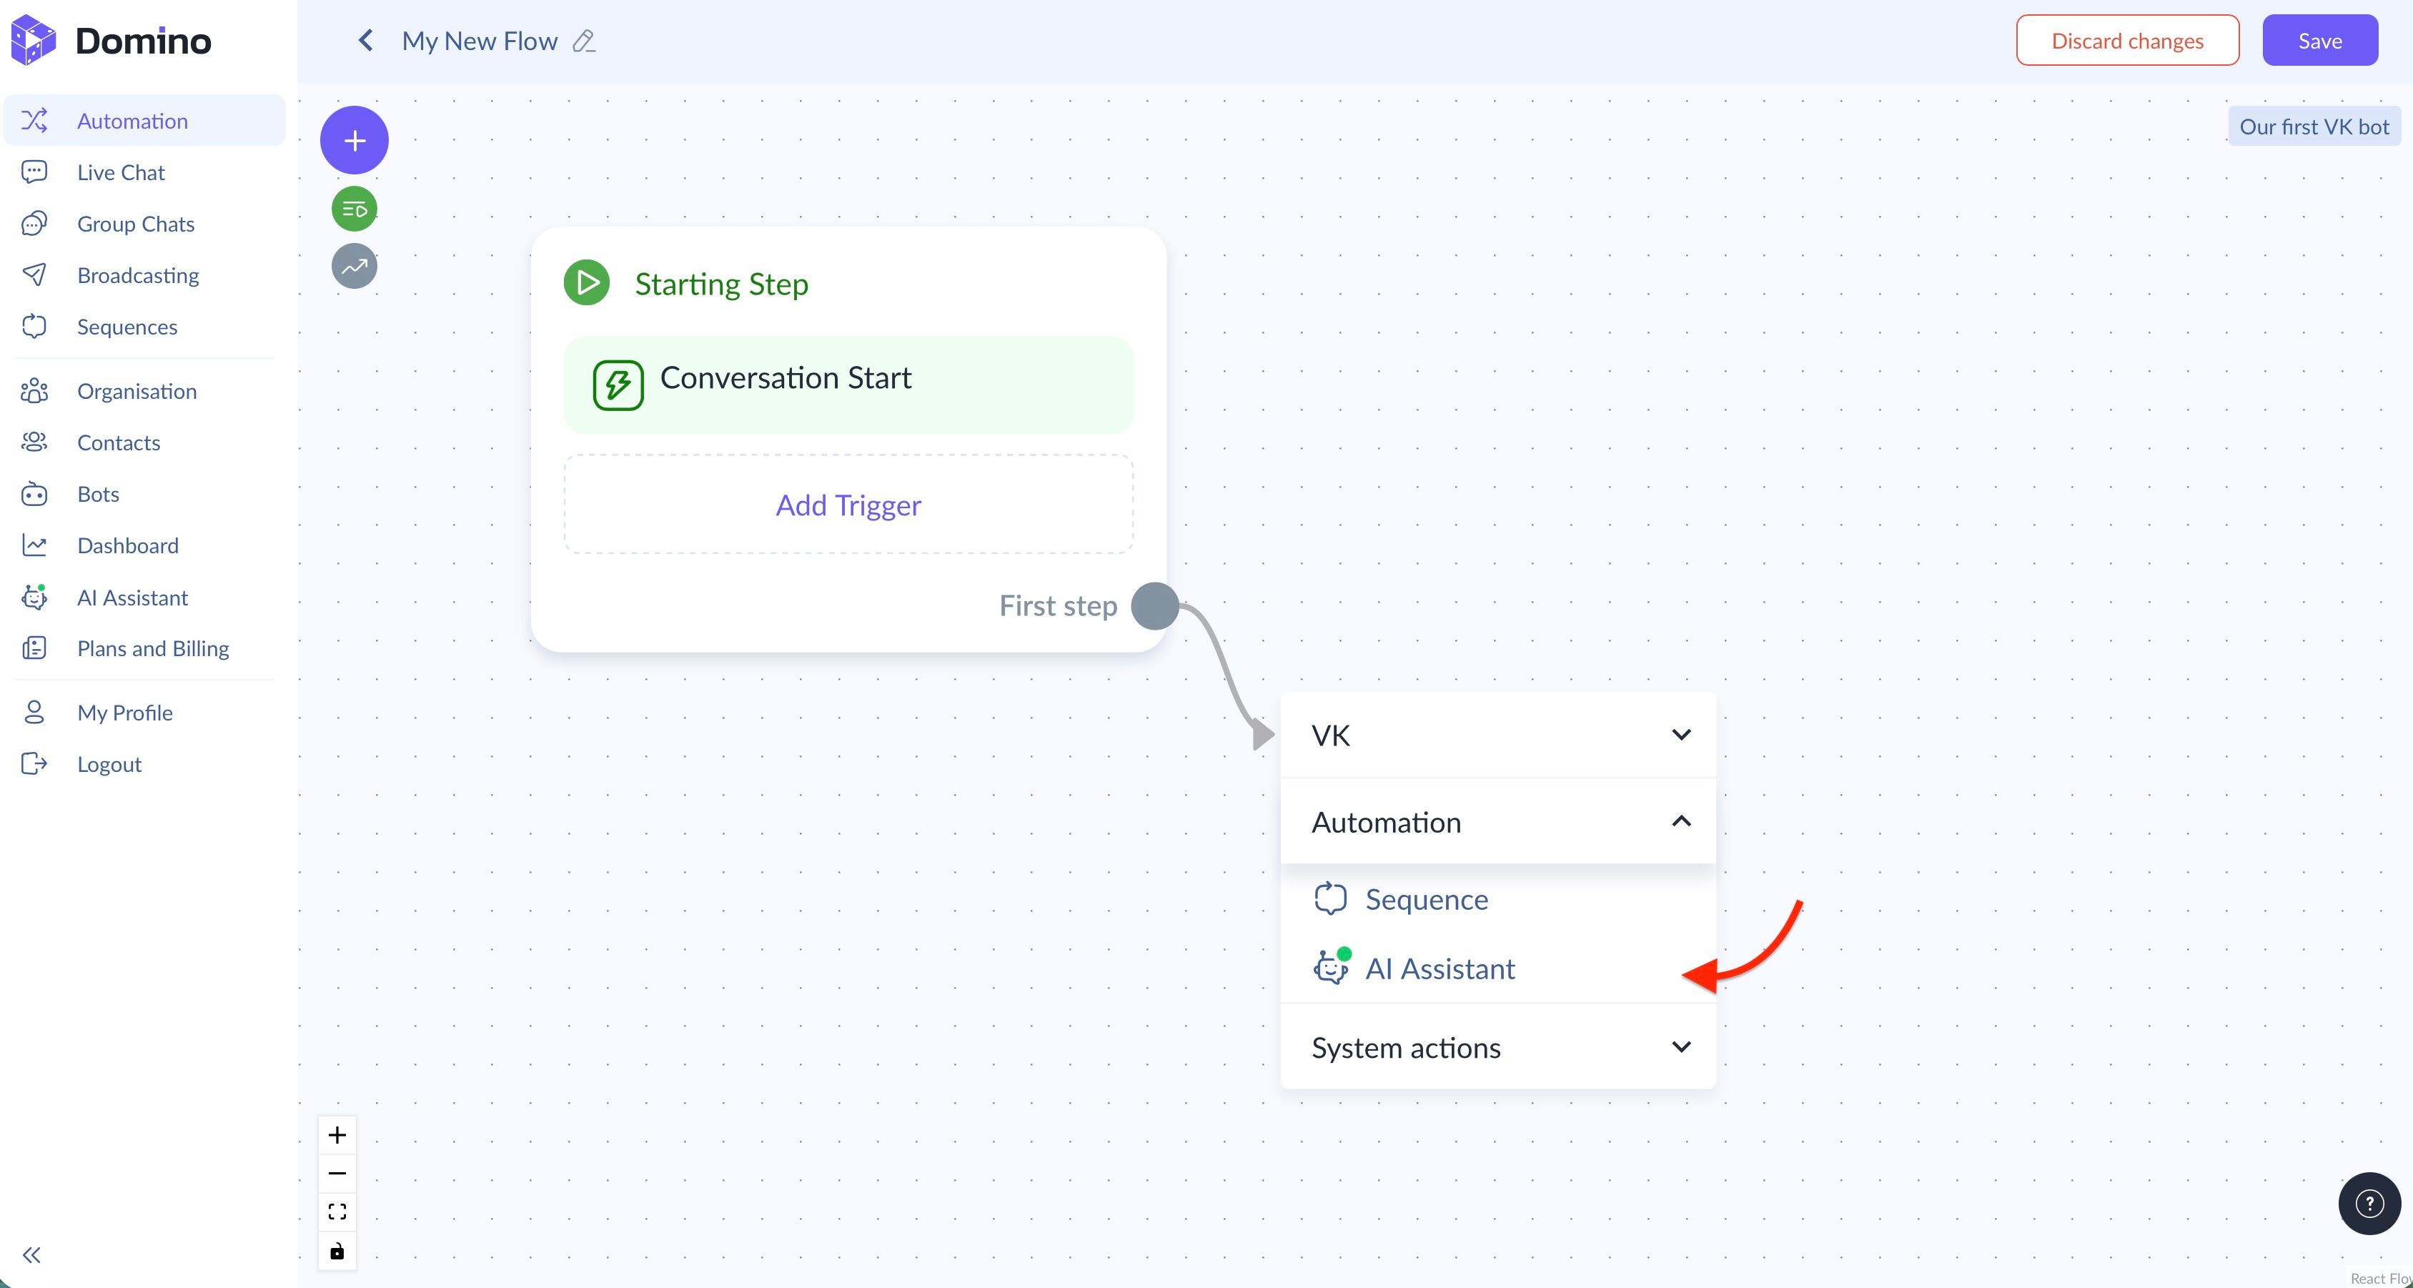
Task: Click Discard changes
Action: click(2126, 41)
